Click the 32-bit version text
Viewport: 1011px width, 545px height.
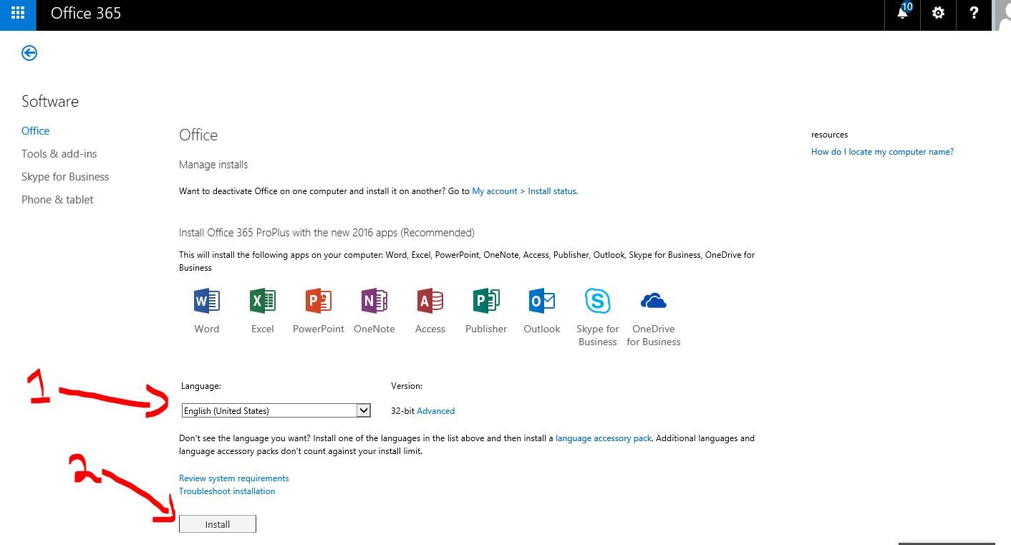pos(402,411)
